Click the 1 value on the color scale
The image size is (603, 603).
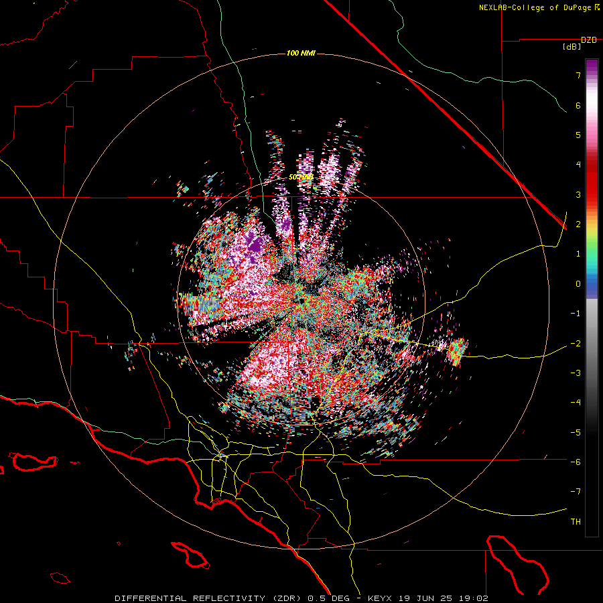[578, 254]
